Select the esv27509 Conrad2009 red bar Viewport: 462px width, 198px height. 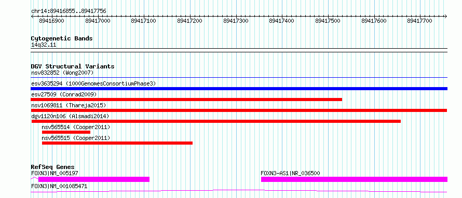186,100
